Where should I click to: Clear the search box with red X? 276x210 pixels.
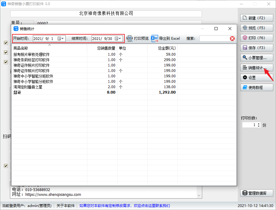(x=232, y=39)
